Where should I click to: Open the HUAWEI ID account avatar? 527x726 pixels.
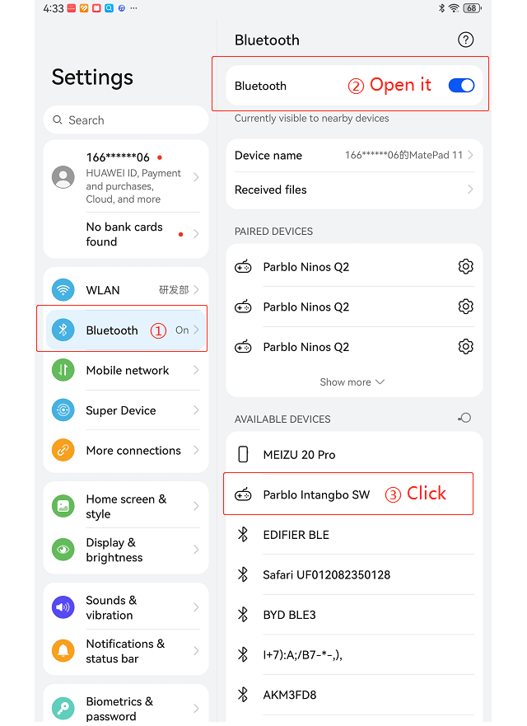click(x=63, y=177)
